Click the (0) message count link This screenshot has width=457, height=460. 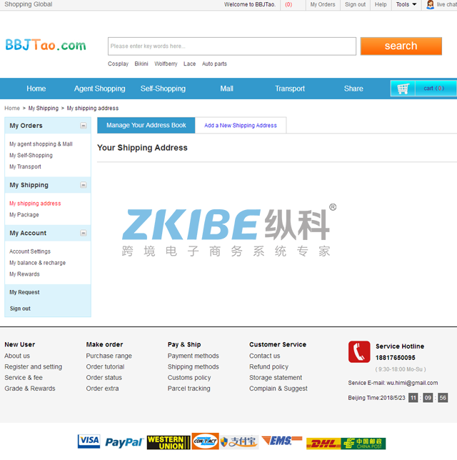(x=288, y=4)
